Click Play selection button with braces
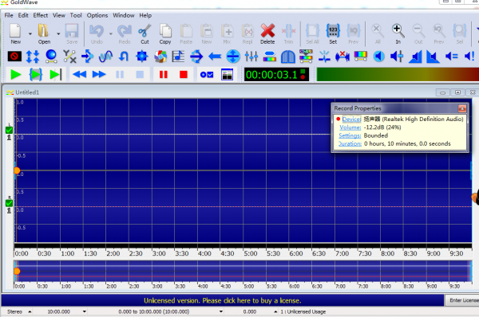Screen dimensions: 479x317 pyautogui.click(x=36, y=75)
